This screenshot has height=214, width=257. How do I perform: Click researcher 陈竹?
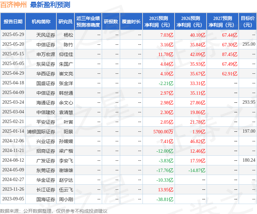[x=68, y=45]
